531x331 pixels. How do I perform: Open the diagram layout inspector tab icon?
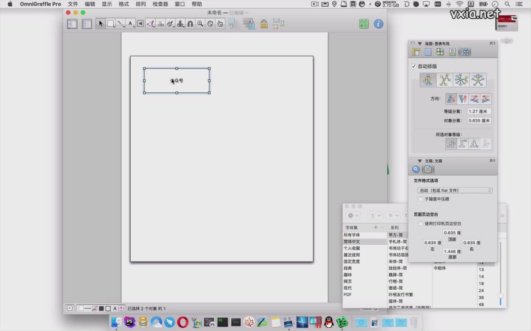click(465, 52)
